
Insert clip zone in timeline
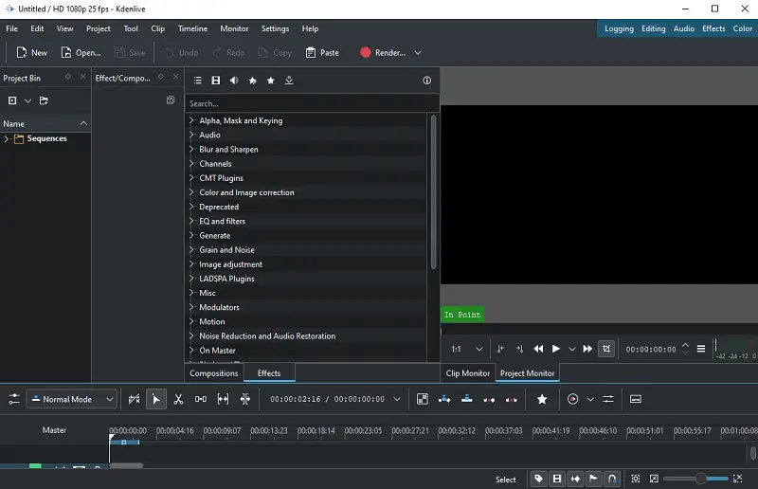[x=444, y=399]
